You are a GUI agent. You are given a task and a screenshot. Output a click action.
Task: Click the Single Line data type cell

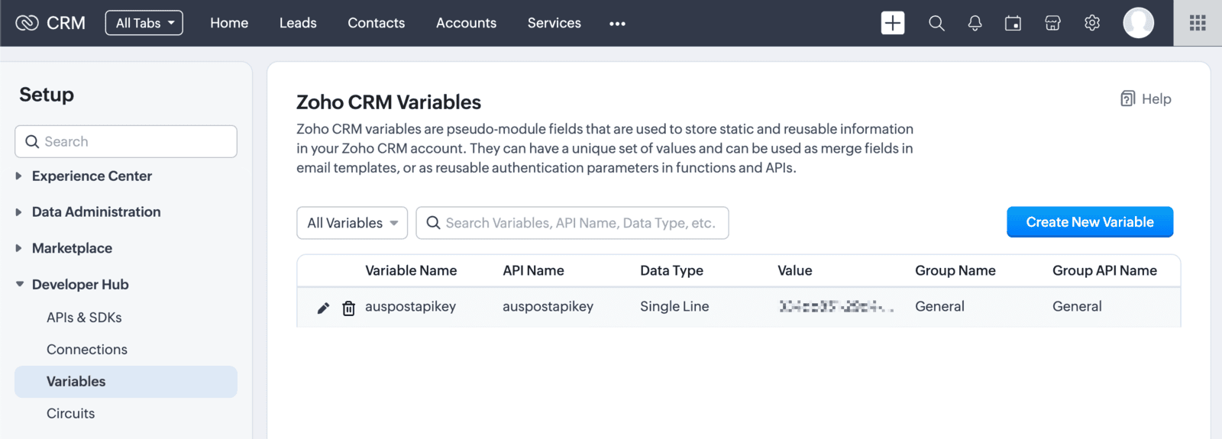(674, 306)
